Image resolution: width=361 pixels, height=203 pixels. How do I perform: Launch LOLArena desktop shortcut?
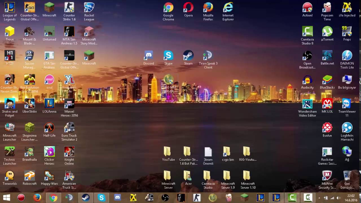click(49, 105)
